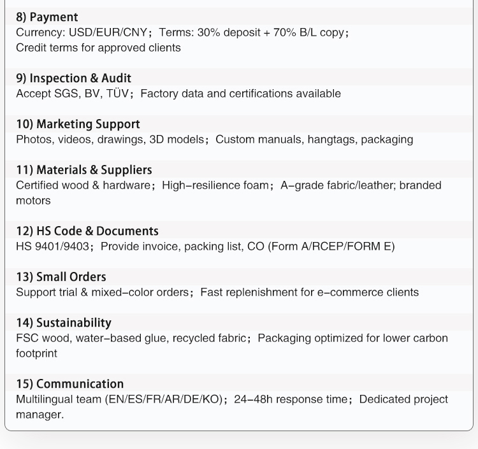
Task: Click the 'Accept SGS, BV, TÜV' text
Action: [x=73, y=94]
